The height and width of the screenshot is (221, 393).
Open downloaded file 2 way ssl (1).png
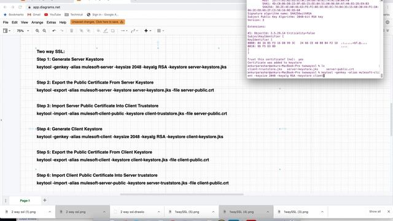point(23,212)
